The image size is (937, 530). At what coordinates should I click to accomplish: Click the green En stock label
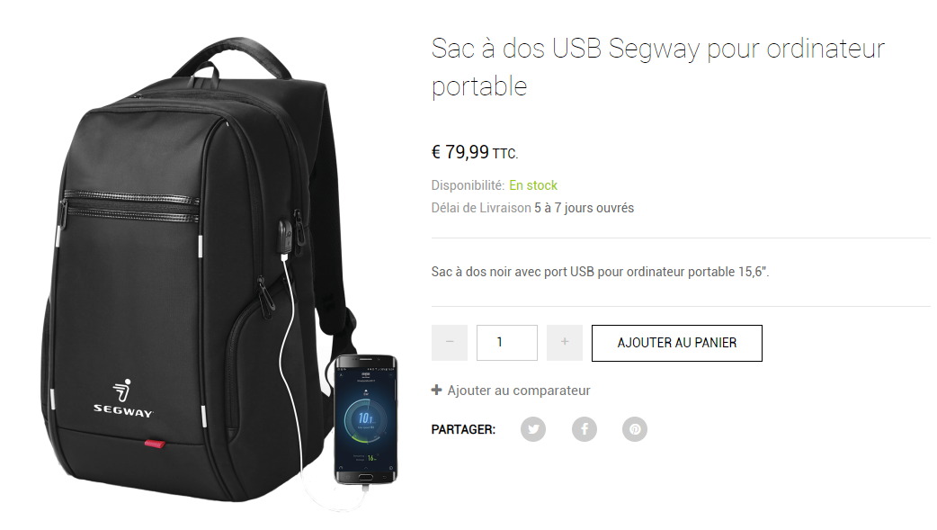click(x=533, y=185)
